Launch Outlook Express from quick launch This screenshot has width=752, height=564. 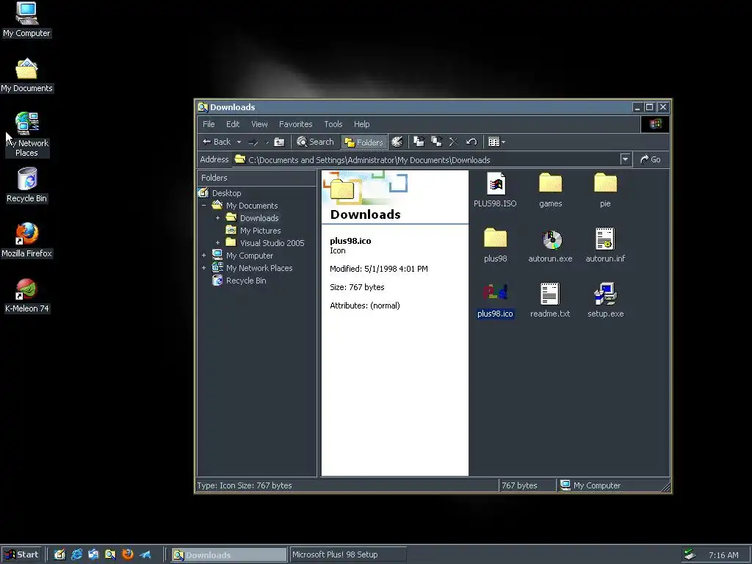(93, 554)
